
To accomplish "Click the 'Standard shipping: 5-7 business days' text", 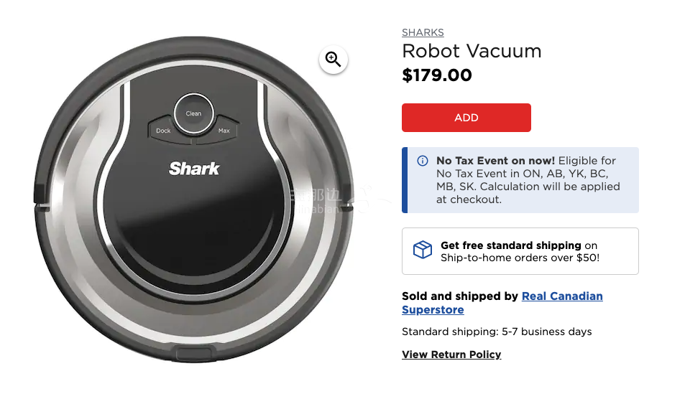I will click(497, 332).
